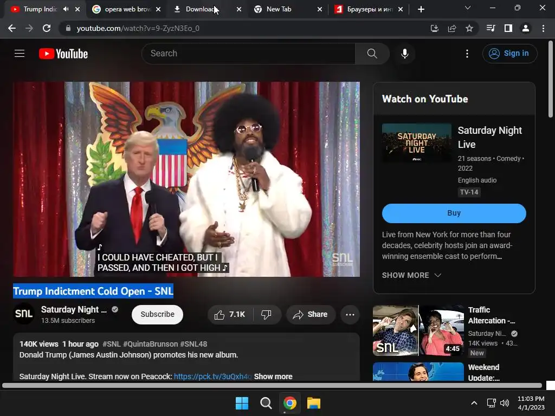
Task: Open YouTube settings three-dot menu
Action: pyautogui.click(x=467, y=54)
